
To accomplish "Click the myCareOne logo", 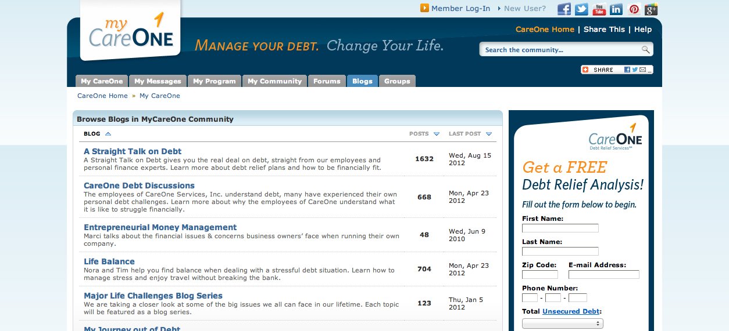I will (131, 30).
